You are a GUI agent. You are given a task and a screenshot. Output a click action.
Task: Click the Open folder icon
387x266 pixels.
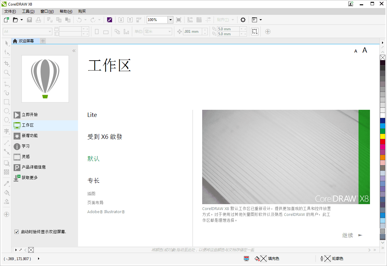(15, 20)
